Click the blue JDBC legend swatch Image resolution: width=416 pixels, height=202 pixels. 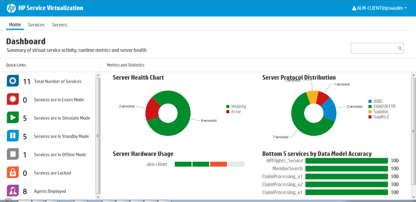[x=370, y=101]
